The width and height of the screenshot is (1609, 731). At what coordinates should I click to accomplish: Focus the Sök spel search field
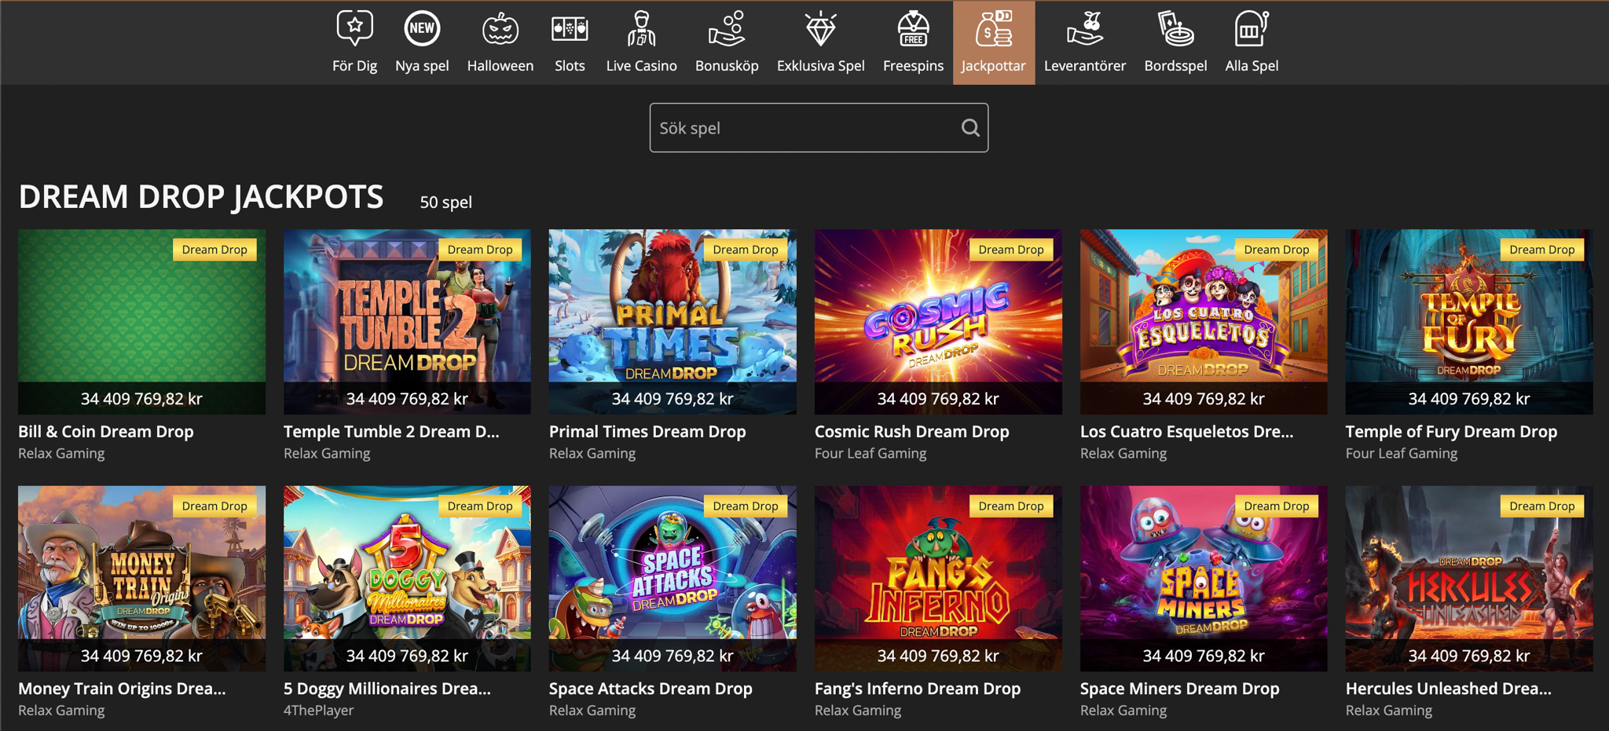pos(819,127)
